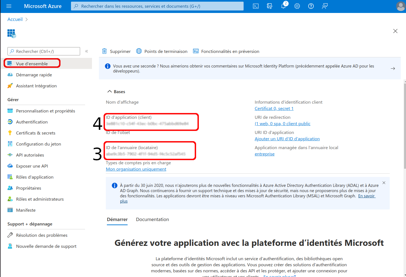
Task: Click the Supprimer trash icon
Action: (104, 51)
